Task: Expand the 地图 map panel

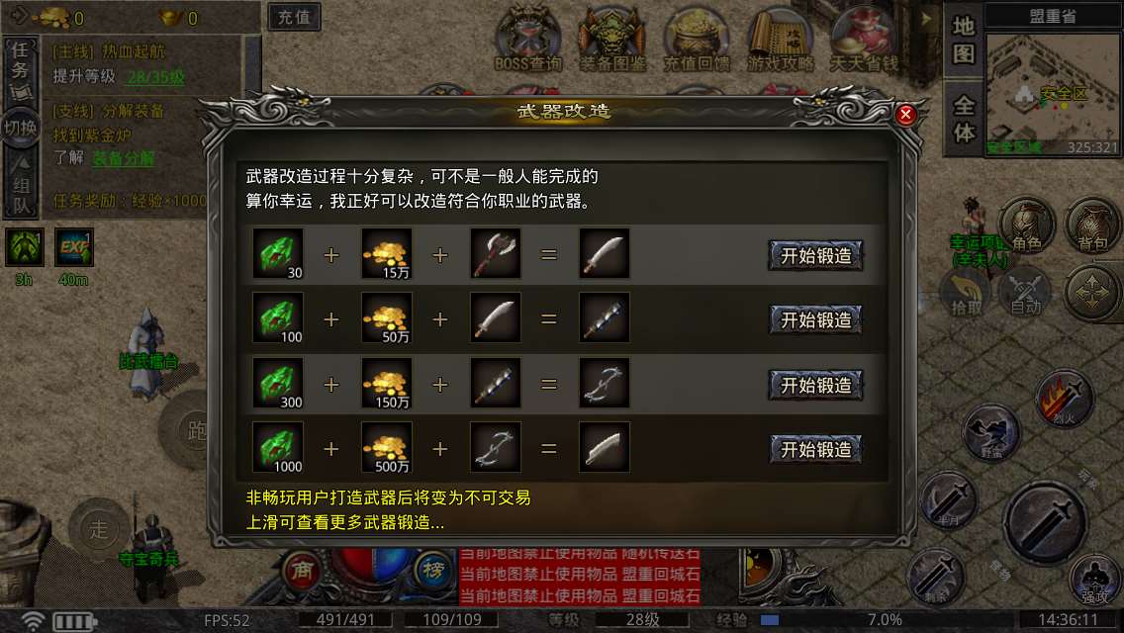Action: click(963, 41)
